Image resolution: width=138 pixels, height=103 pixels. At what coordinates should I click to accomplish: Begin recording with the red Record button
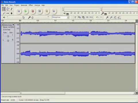click(33, 11)
